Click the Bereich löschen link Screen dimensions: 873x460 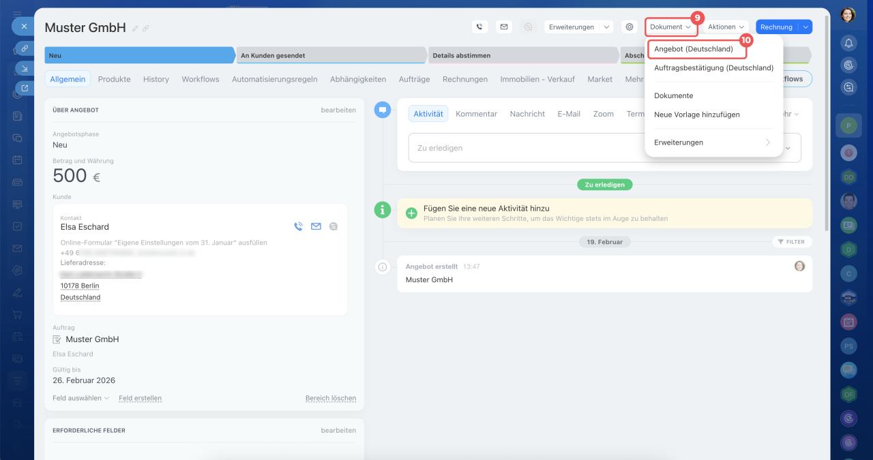tap(331, 398)
